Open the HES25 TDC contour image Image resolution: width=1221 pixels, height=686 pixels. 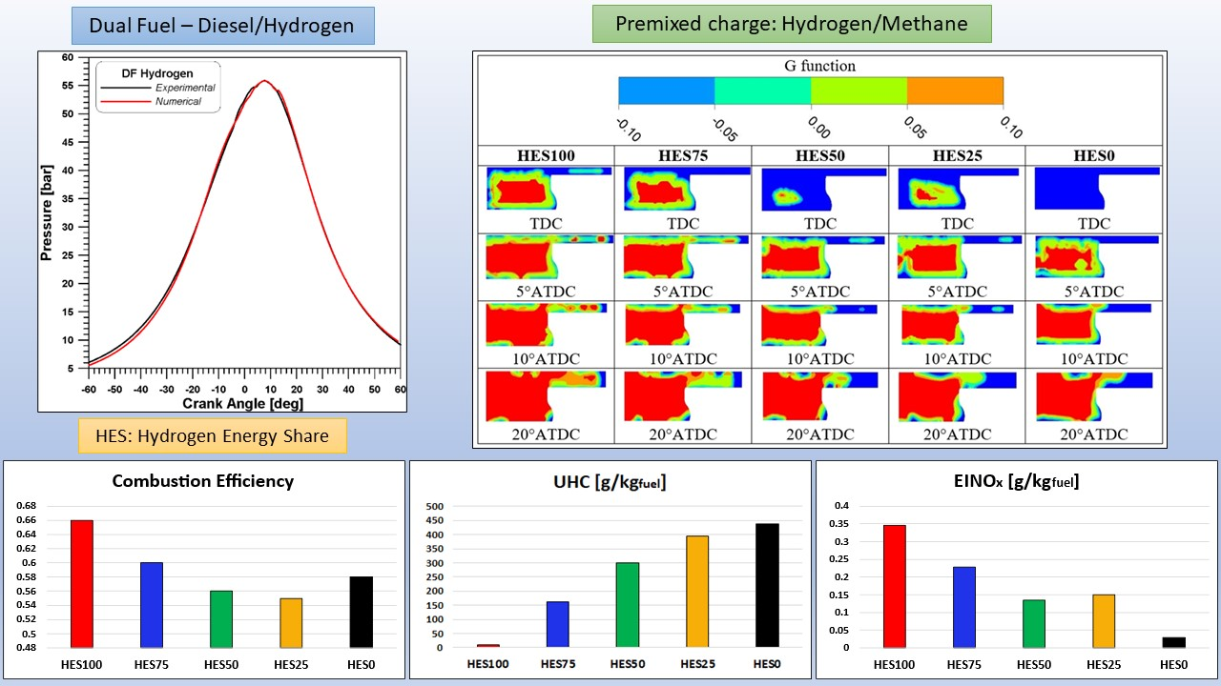coord(959,190)
